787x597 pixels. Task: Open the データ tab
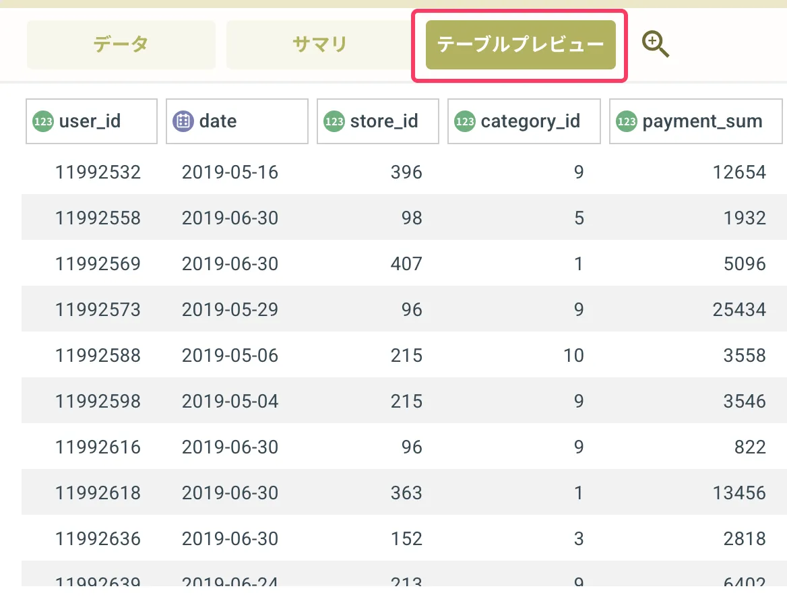tap(121, 44)
